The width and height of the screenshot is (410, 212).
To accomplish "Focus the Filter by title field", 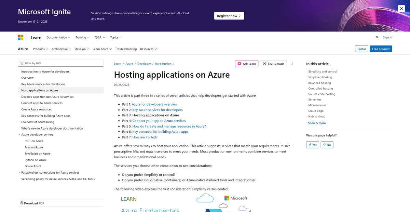I will coord(61,63).
